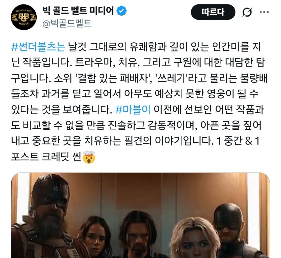This screenshot has width=281, height=258.
Task: Click the post text '포스트 크레딧 씬'
Action: [x=46, y=157]
